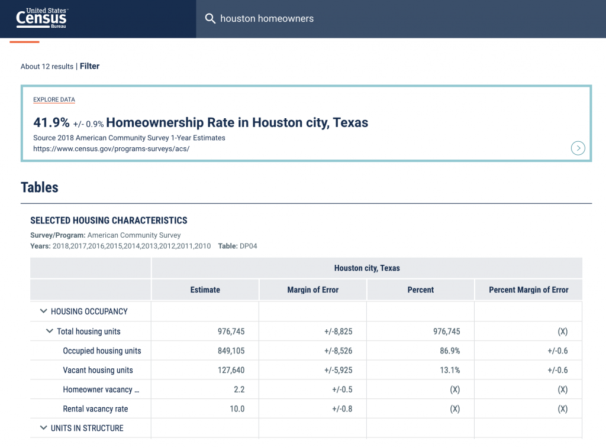Image resolution: width=606 pixels, height=448 pixels.
Task: Click the Explore Data link
Action: pyautogui.click(x=54, y=99)
